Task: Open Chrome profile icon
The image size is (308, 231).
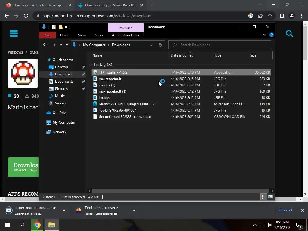Action: coord(292,16)
